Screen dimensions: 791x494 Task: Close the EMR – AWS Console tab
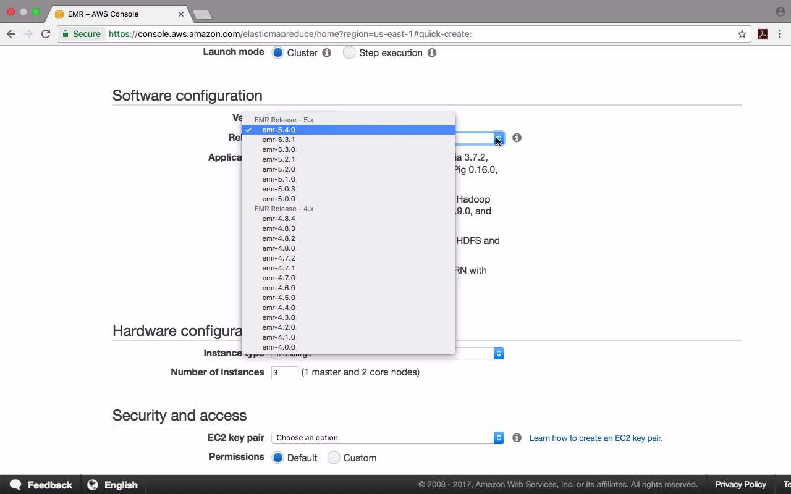pos(181,14)
